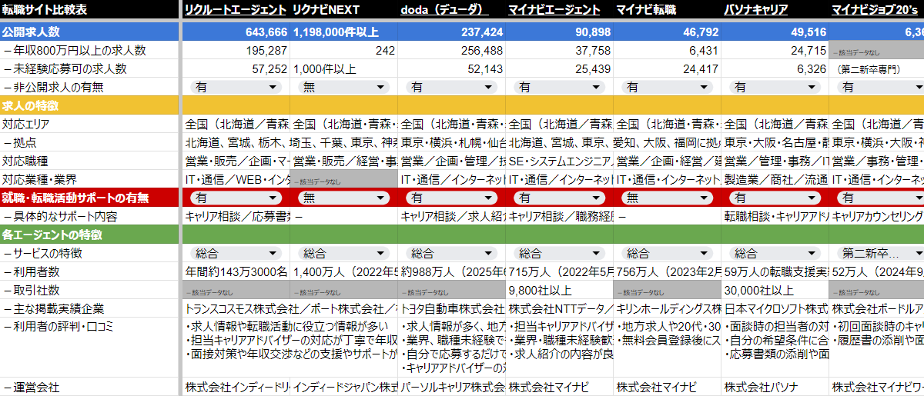Expand the 無 dropdown in リクナビNEXT's 非公開求人 row
924x396 pixels.
pos(343,88)
